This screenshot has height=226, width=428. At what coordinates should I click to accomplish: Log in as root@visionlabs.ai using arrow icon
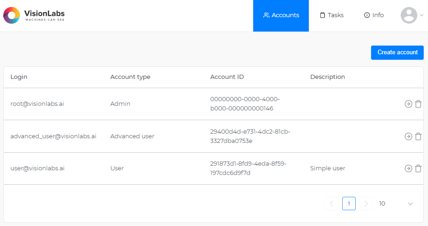pos(408,104)
